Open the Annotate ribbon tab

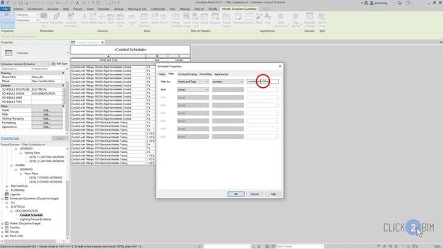point(103,9)
